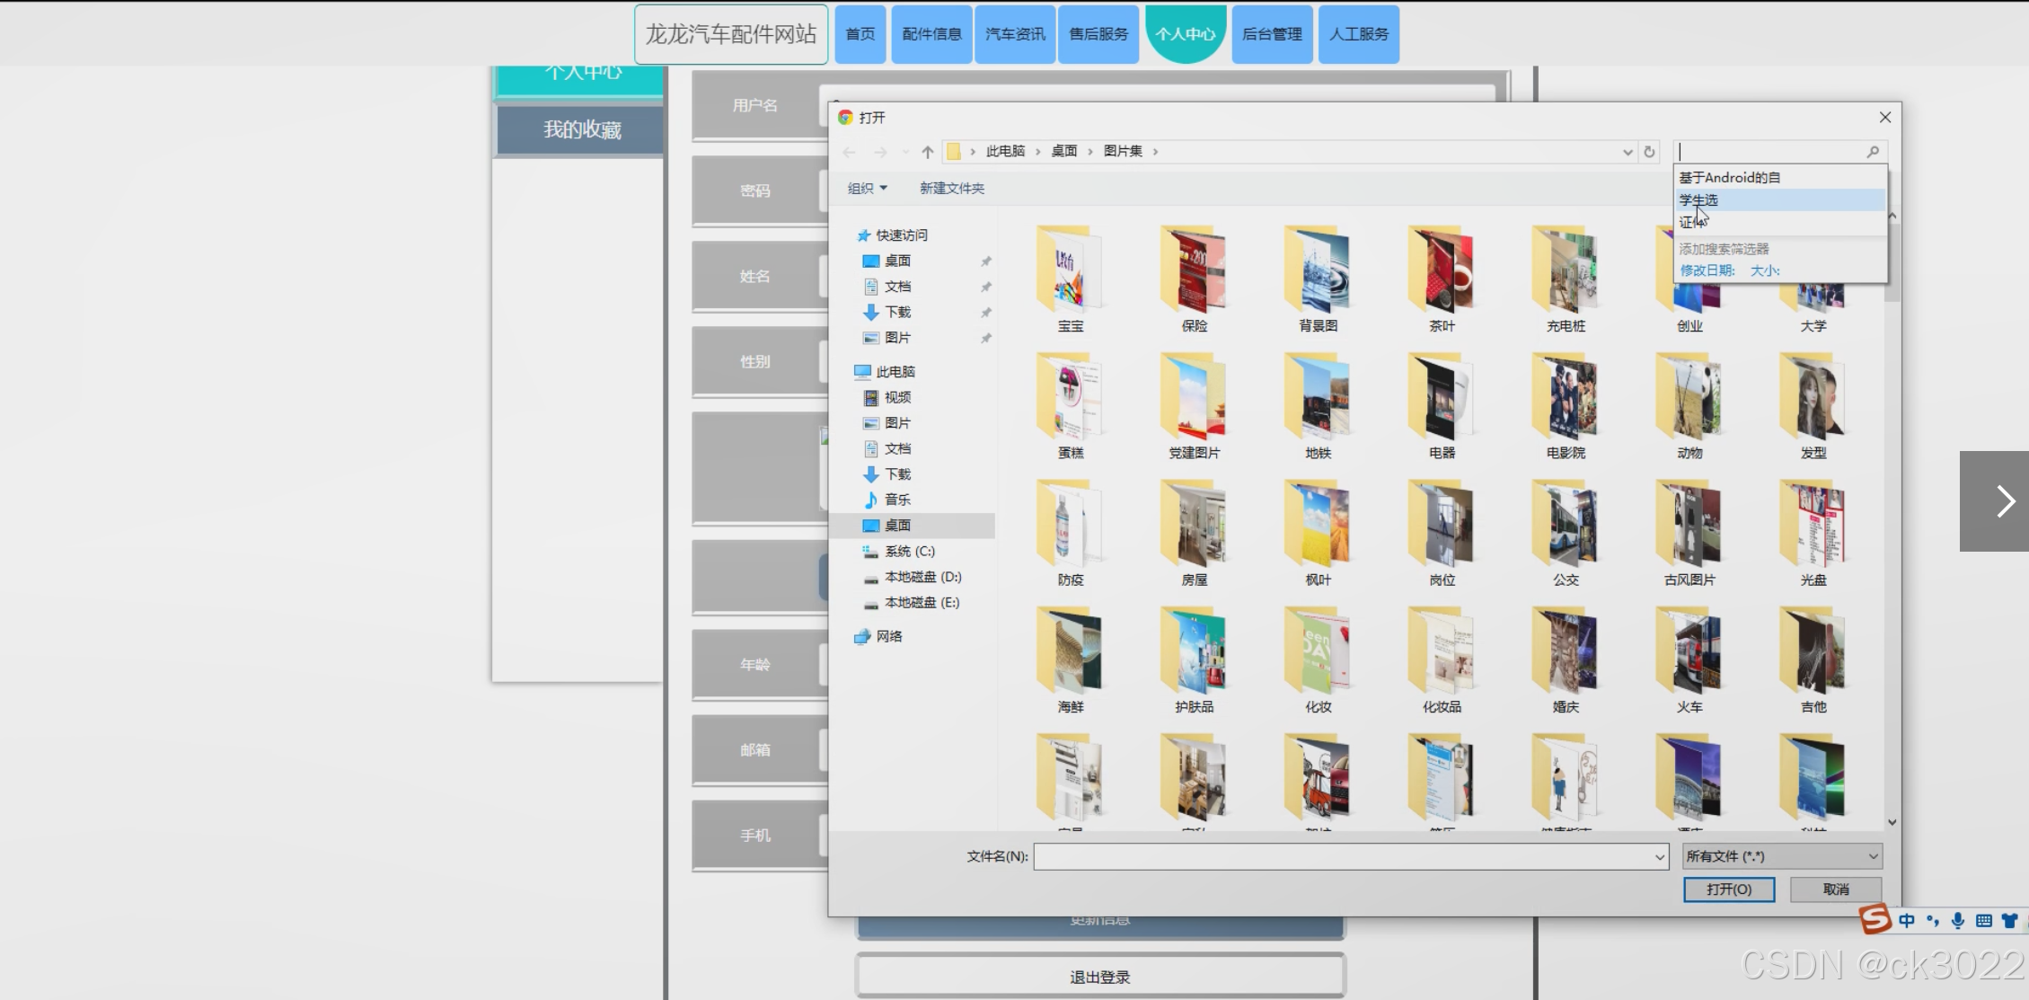Open the 充电桩 folder icon
Screen dimensions: 2029x1000
coord(1565,270)
